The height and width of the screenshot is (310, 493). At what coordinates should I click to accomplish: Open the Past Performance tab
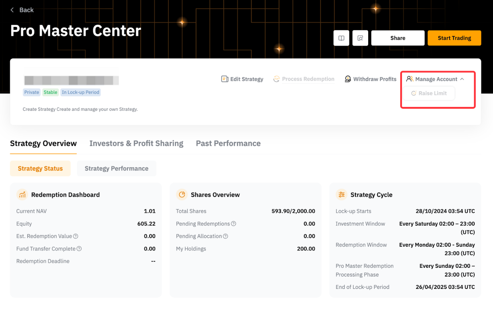(x=228, y=143)
